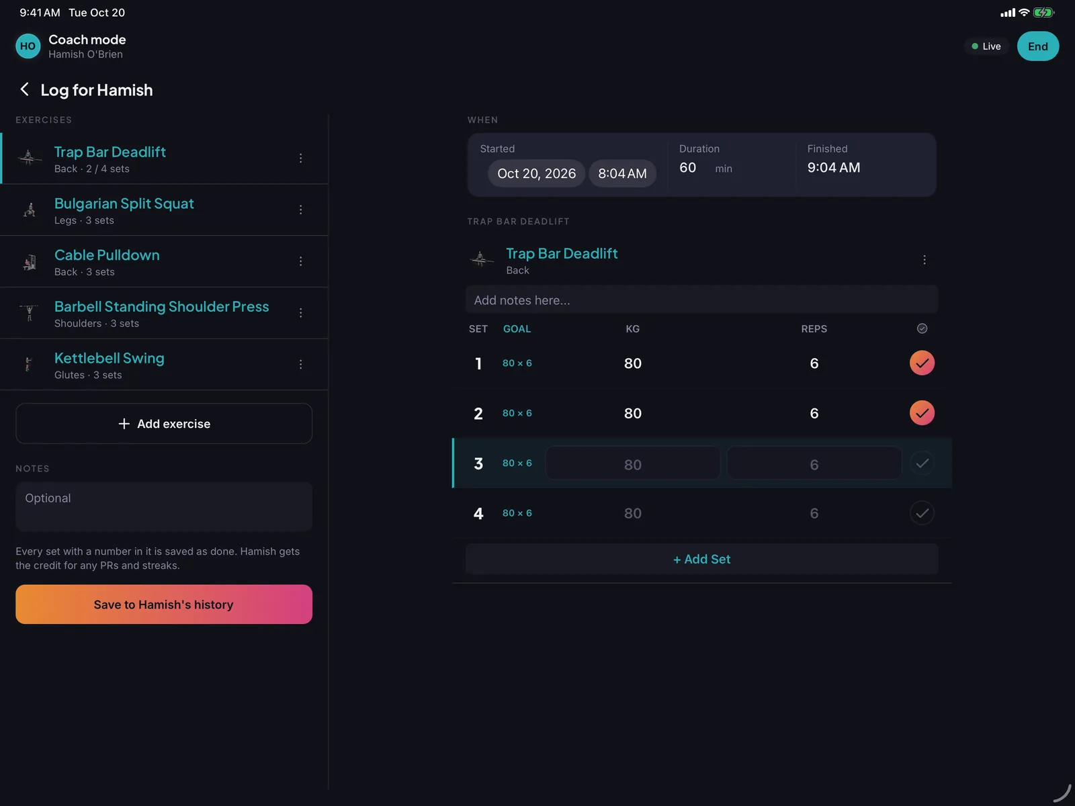Click the Wi-Fi icon in the status bar

pyautogui.click(x=1024, y=12)
